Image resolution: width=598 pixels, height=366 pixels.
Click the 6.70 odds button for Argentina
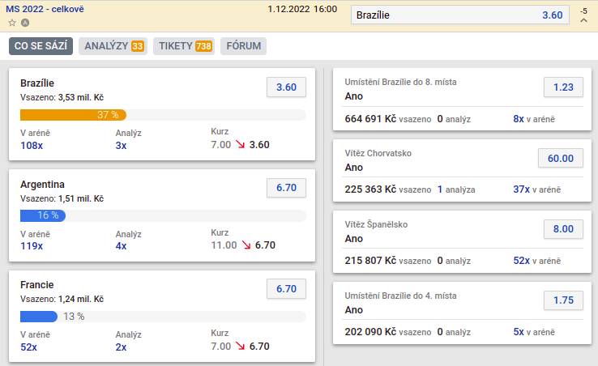click(x=286, y=188)
